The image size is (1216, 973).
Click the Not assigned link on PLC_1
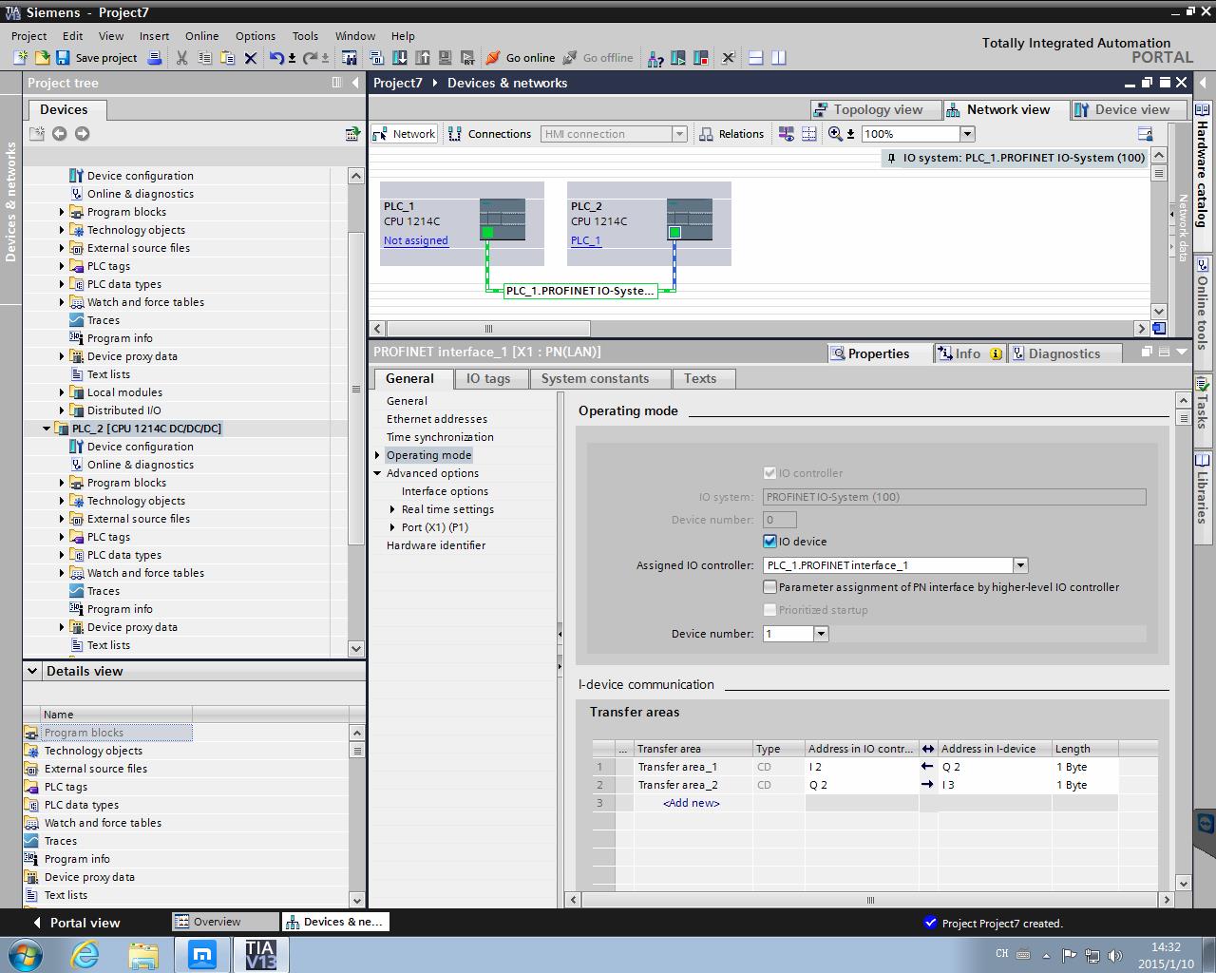tap(415, 240)
